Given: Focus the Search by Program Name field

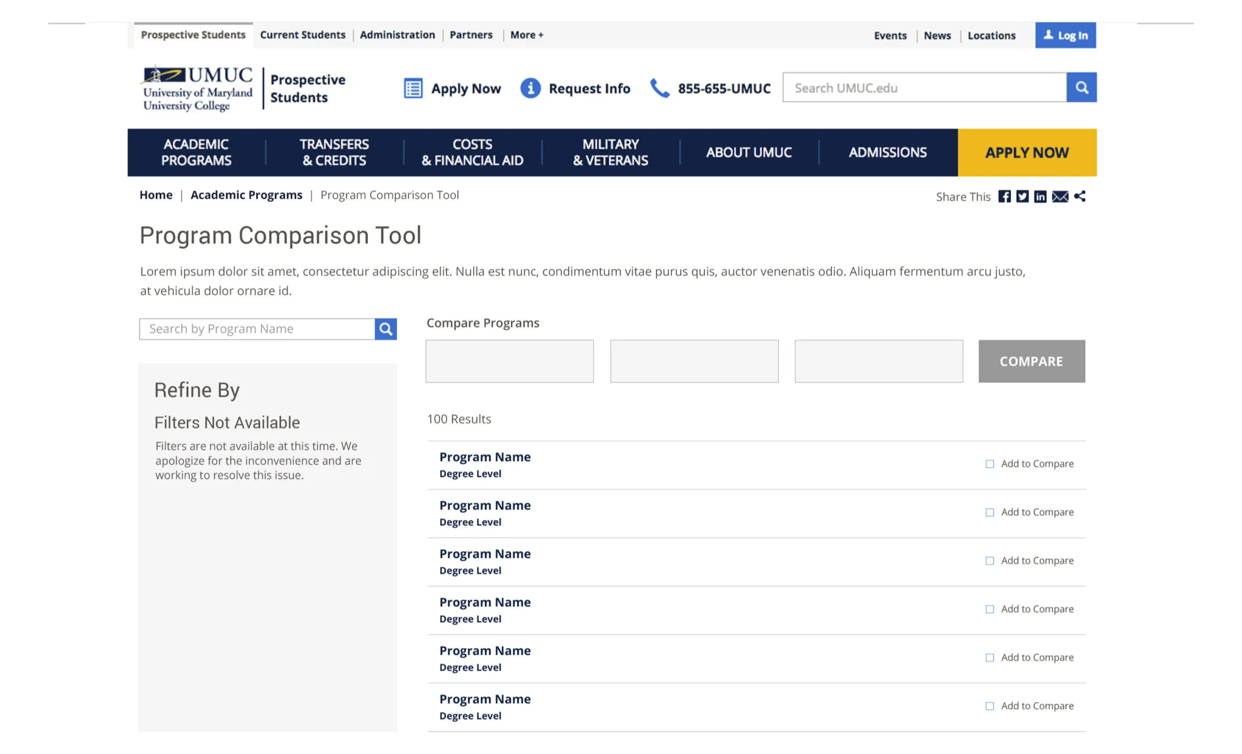Looking at the screenshot, I should [x=257, y=329].
